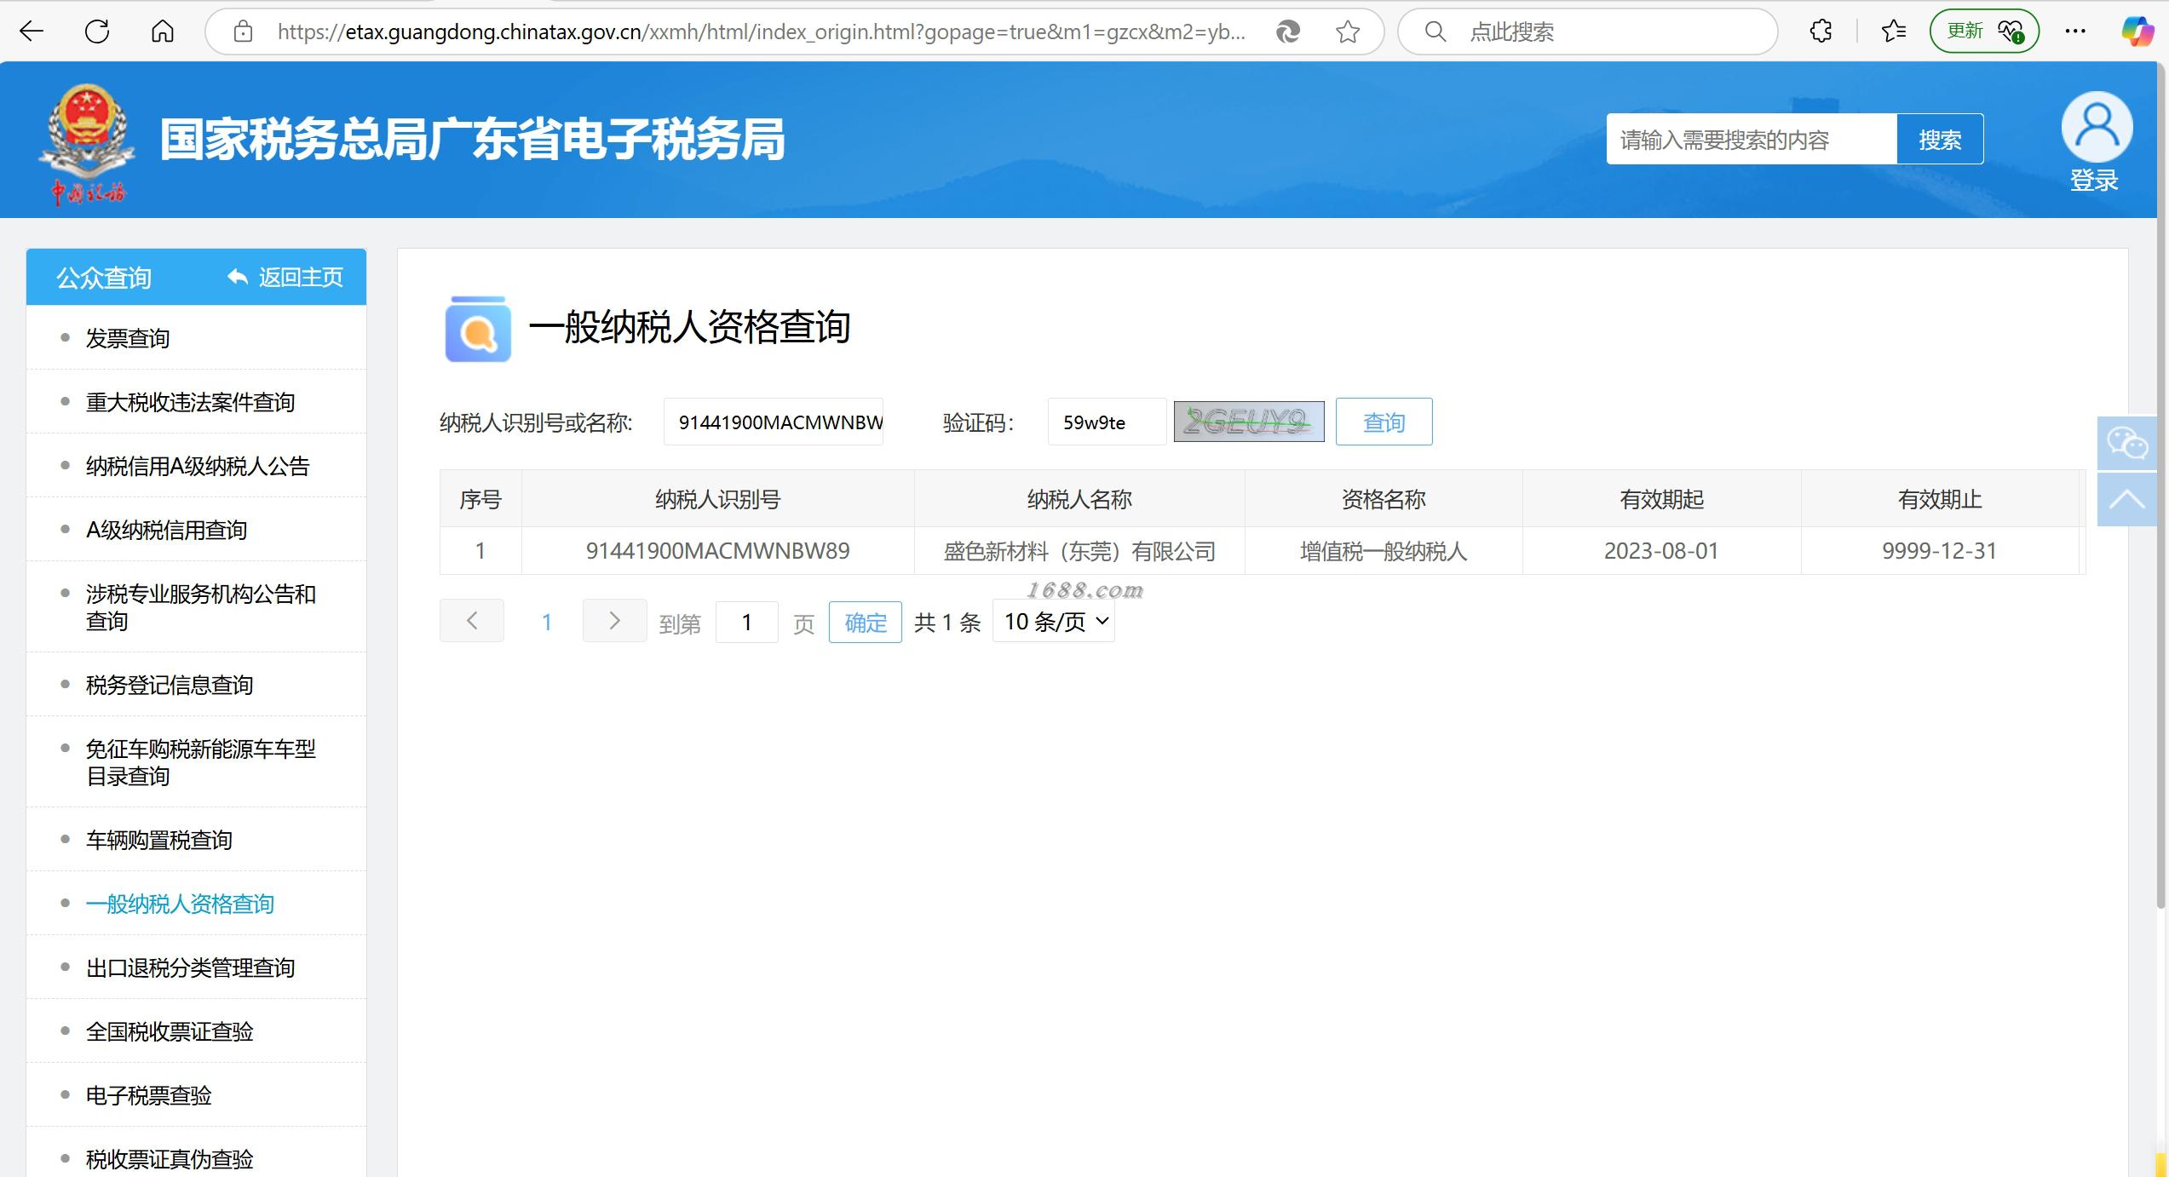
Task: Click the magnifier icon in browser search box
Action: tap(1435, 32)
